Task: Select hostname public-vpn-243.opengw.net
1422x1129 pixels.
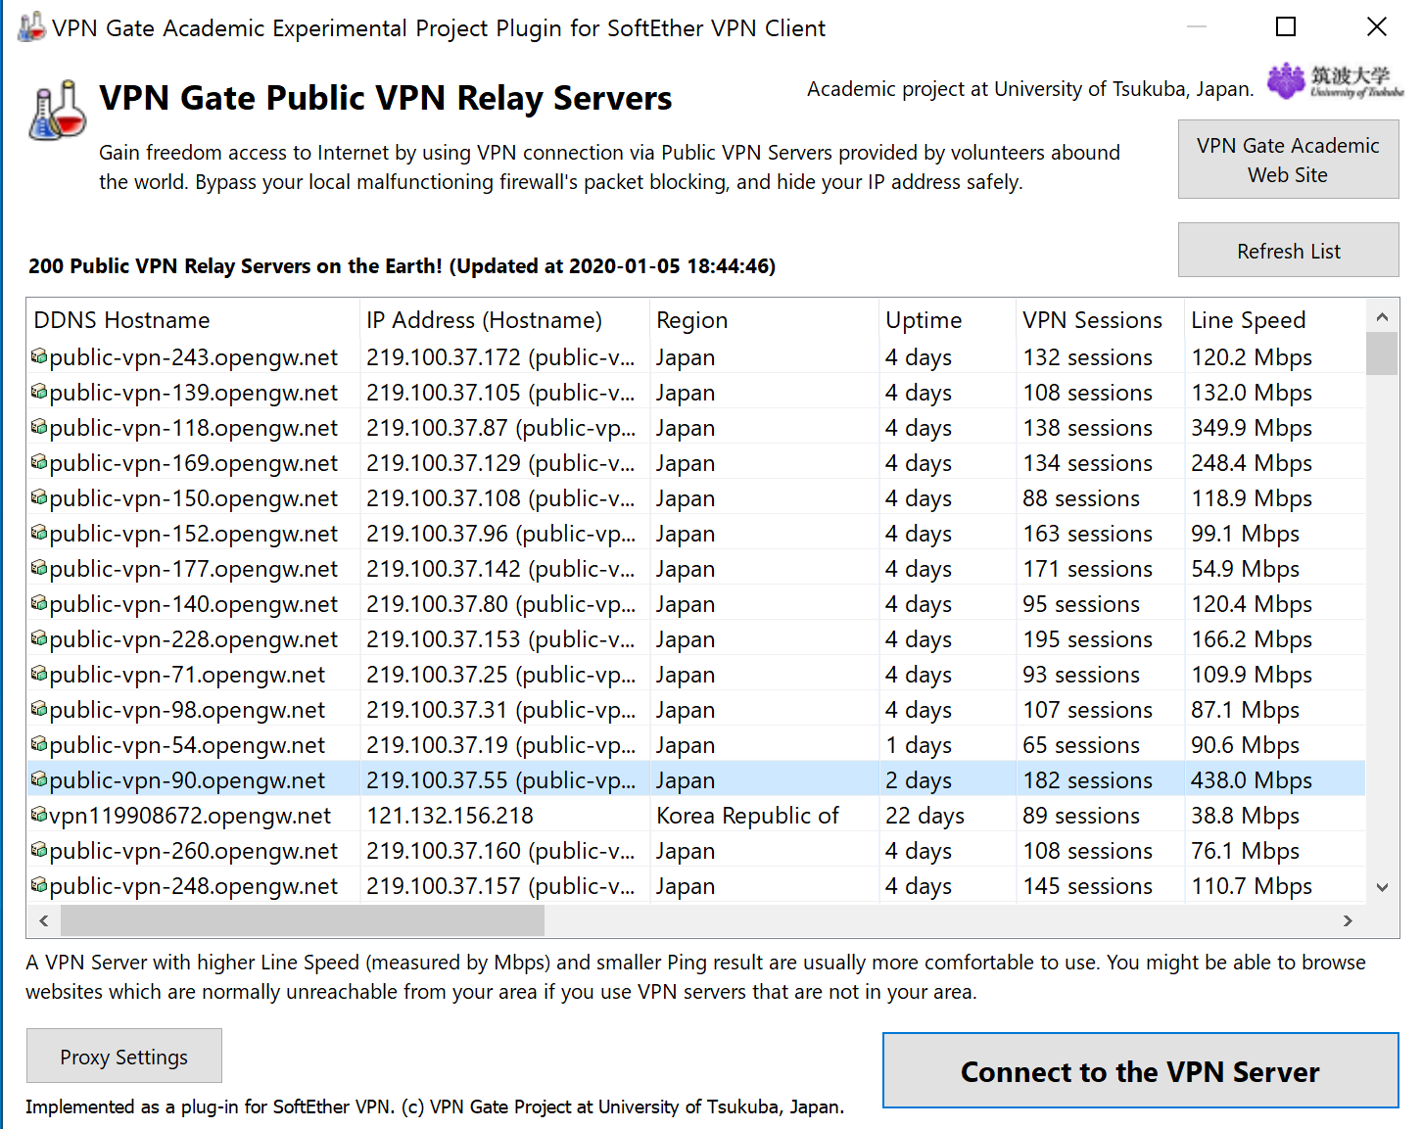Action: pos(193,357)
